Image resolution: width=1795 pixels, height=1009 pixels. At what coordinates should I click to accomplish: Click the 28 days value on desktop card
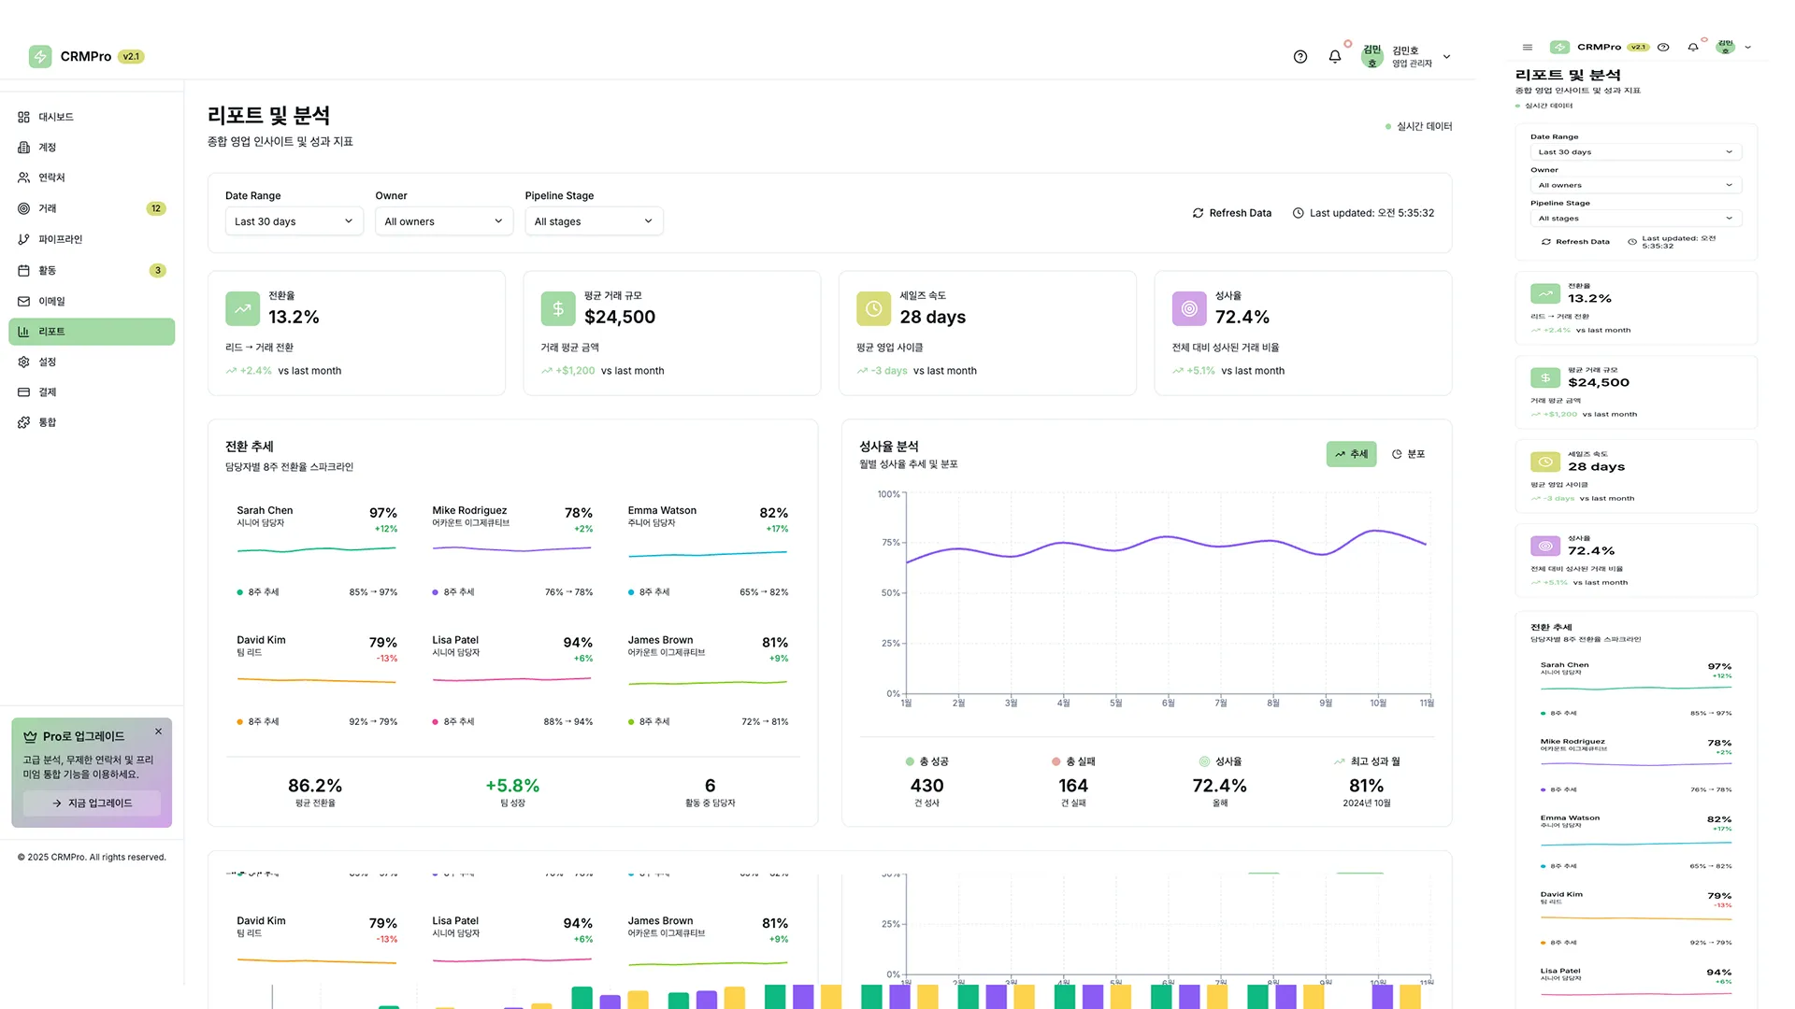[x=933, y=318]
